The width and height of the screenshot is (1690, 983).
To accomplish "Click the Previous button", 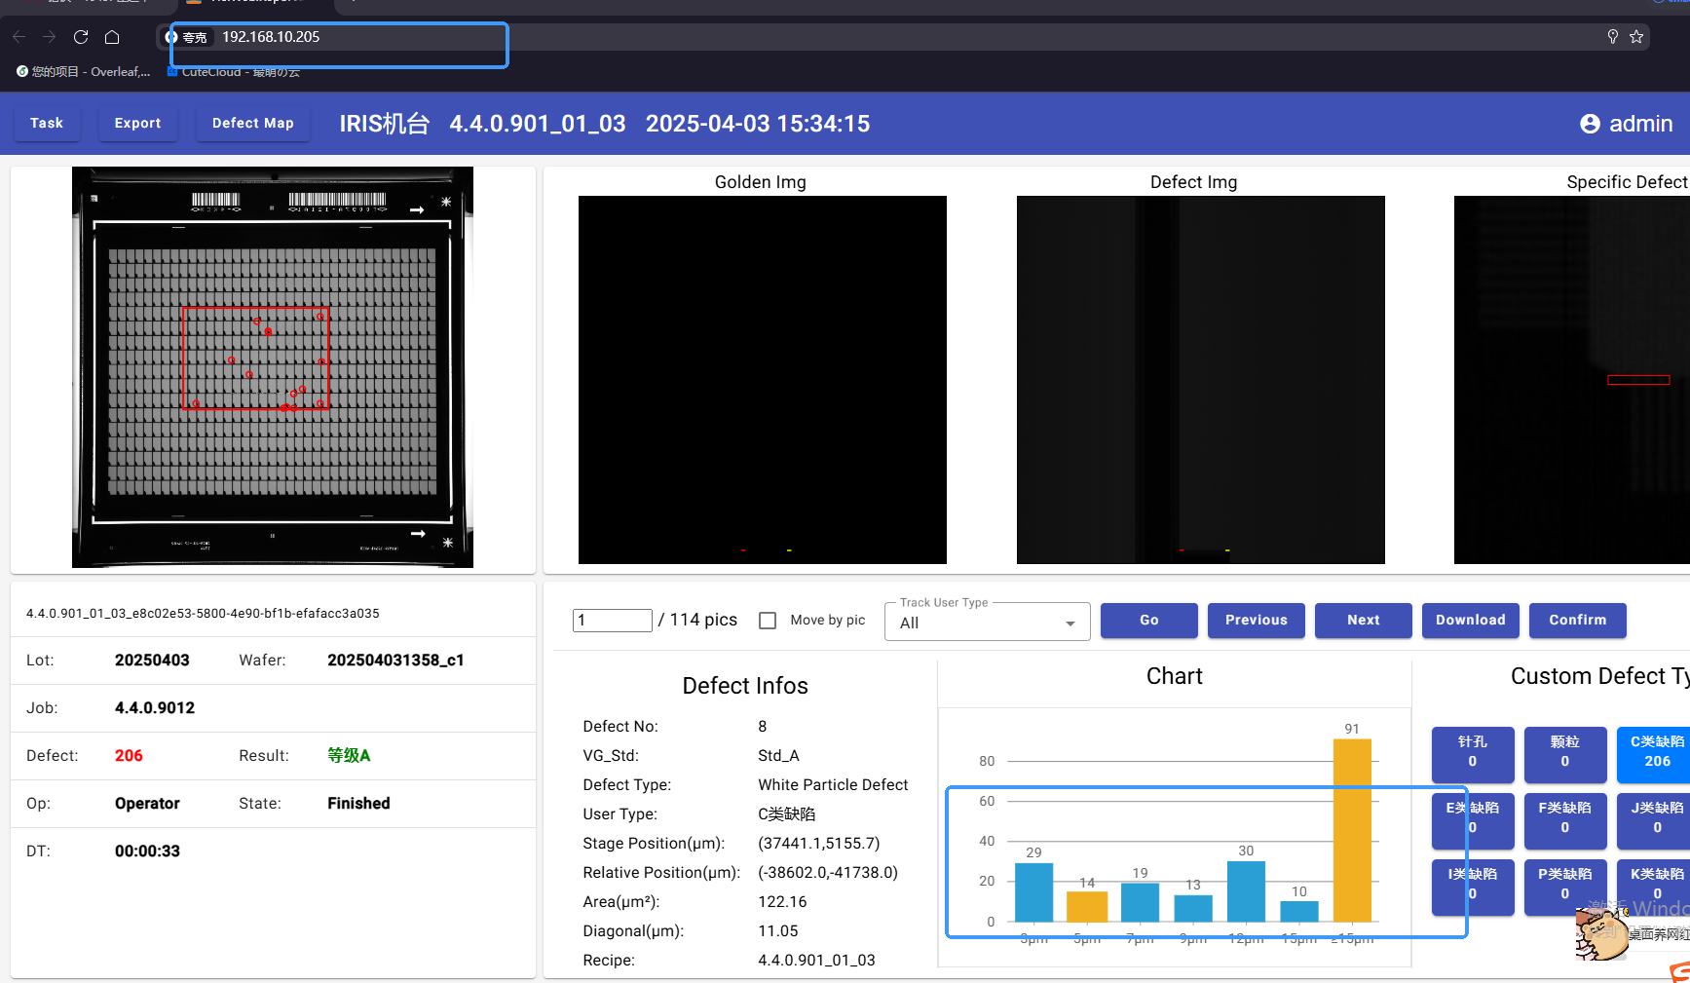I will [1257, 621].
